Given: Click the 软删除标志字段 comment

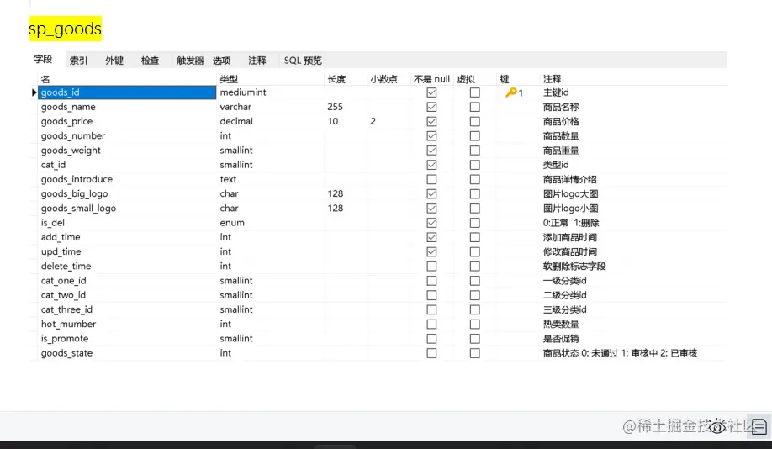Looking at the screenshot, I should [x=574, y=266].
